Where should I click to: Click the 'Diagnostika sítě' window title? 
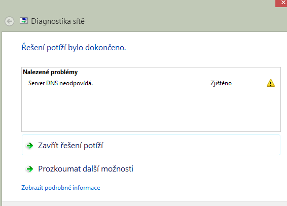pyautogui.click(x=58, y=21)
